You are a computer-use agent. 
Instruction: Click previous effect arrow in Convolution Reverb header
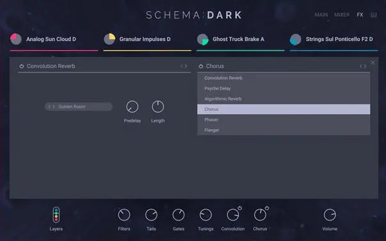[x=182, y=66]
